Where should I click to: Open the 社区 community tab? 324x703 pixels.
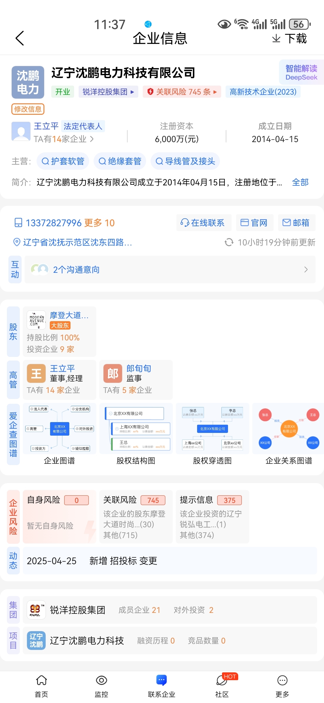[x=222, y=686]
